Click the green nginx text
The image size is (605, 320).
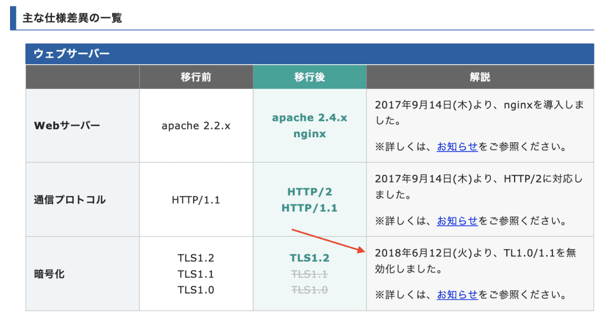(310, 134)
